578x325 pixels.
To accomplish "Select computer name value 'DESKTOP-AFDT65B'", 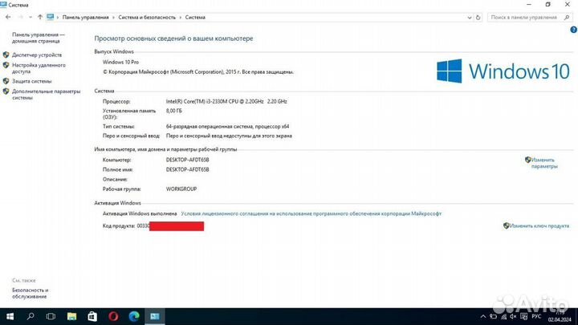I will tap(188, 160).
